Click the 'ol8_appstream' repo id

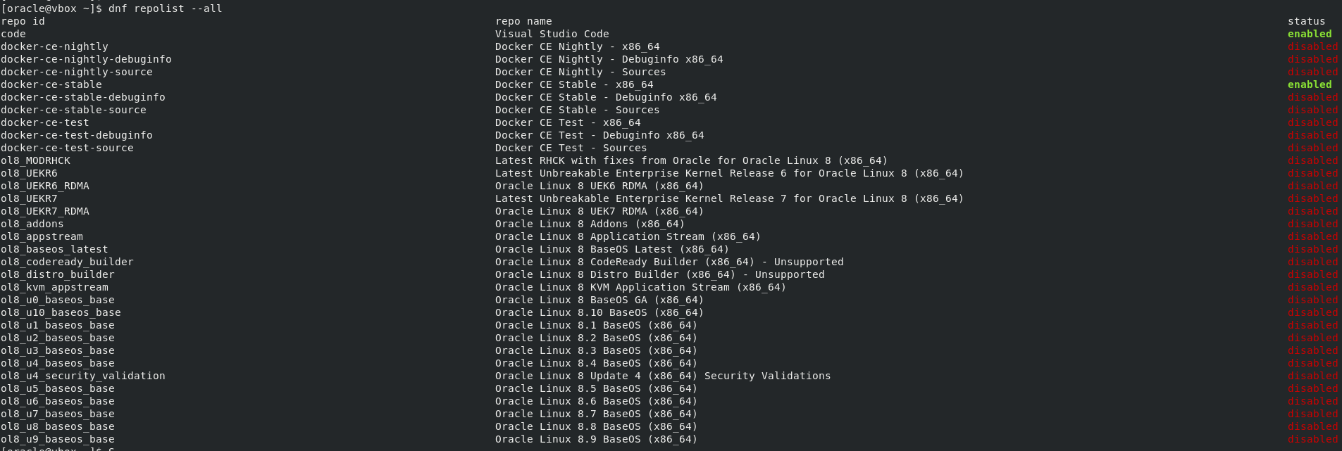(x=42, y=236)
